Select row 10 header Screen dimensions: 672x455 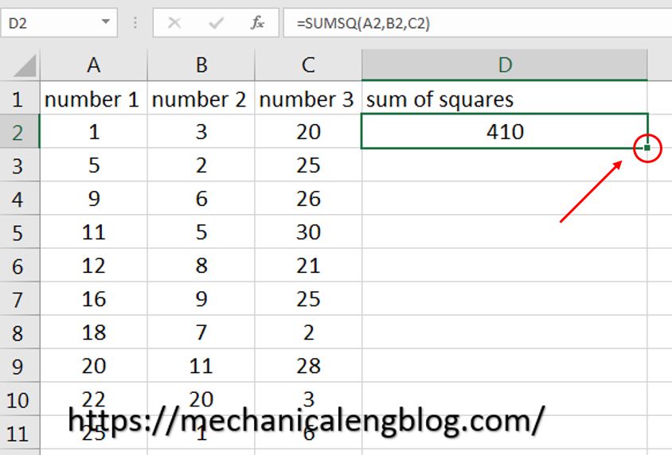tap(19, 399)
